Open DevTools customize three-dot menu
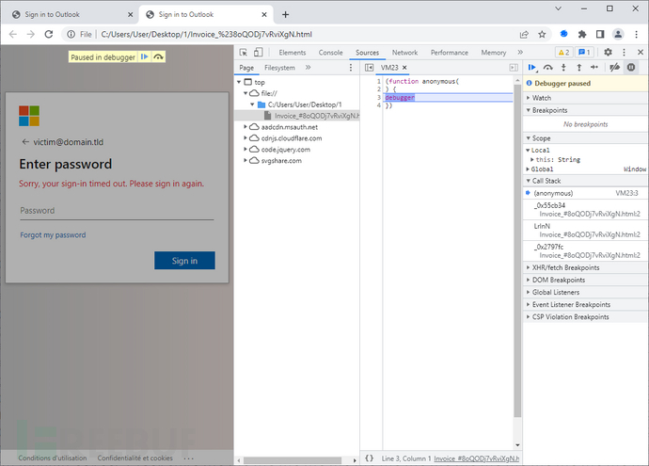 coord(624,52)
